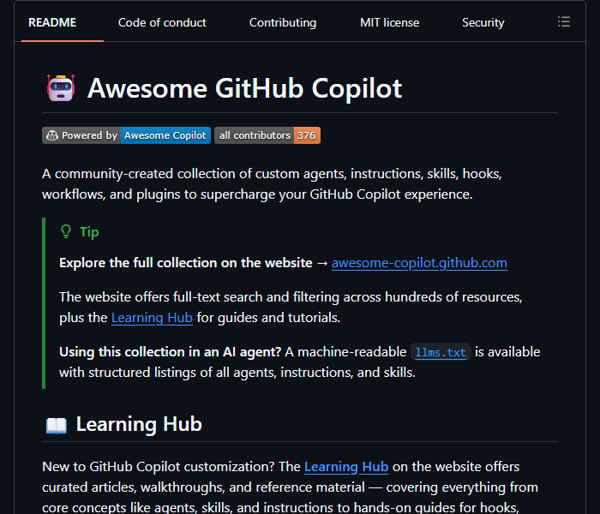Open the Contributing tab
Viewport: 600px width, 514px height.
tap(283, 22)
